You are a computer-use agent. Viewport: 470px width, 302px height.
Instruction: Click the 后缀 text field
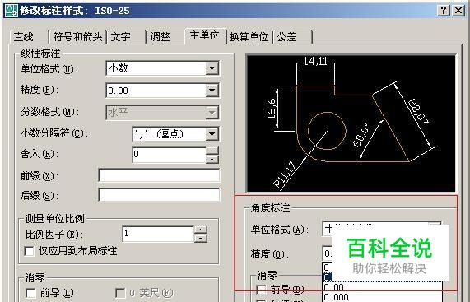point(159,195)
